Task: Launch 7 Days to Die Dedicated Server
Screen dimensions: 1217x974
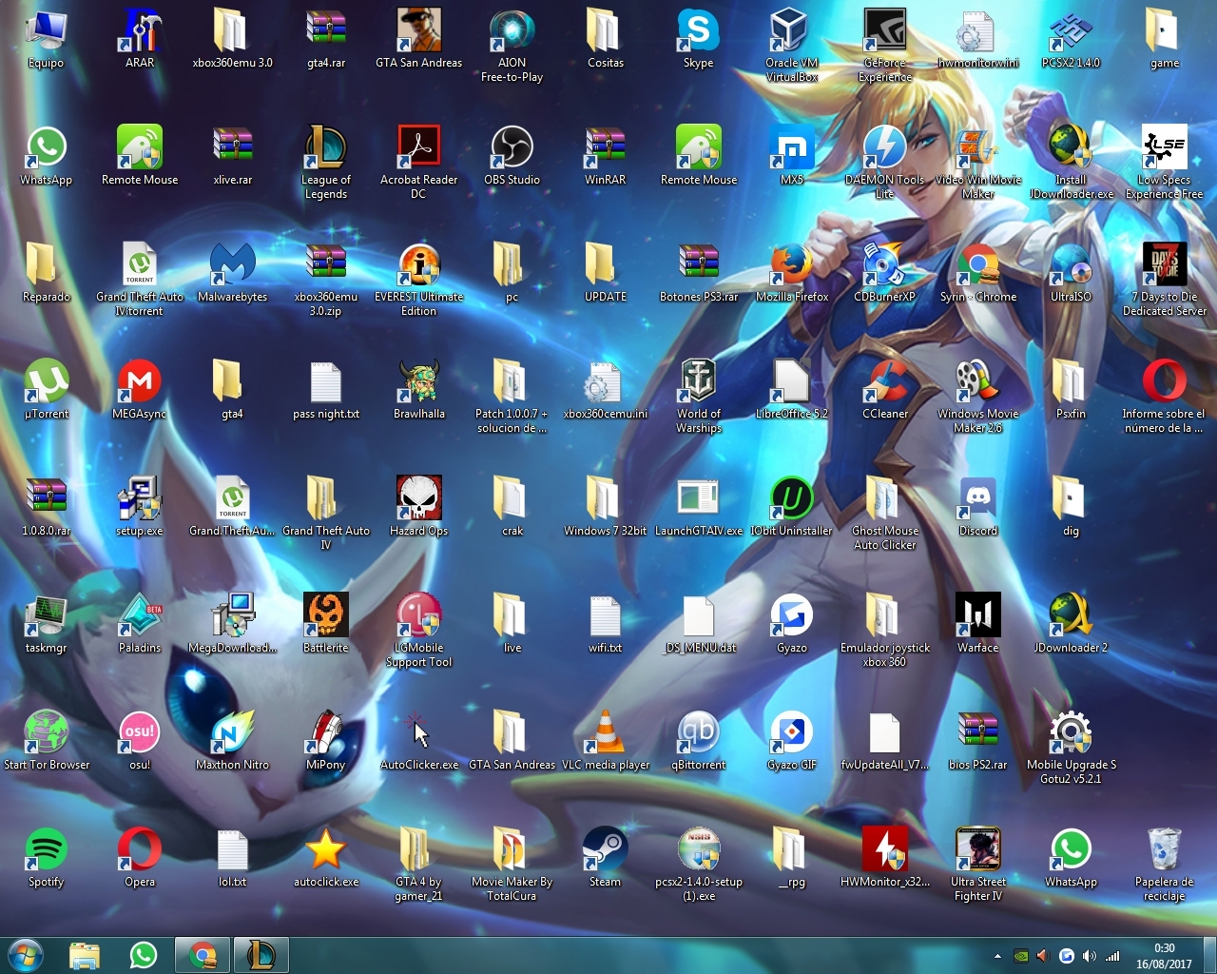Action: coord(1164,263)
